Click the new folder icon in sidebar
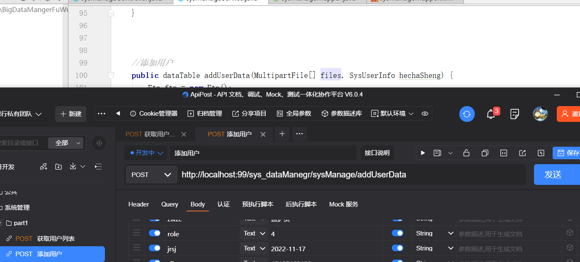 pos(58,167)
